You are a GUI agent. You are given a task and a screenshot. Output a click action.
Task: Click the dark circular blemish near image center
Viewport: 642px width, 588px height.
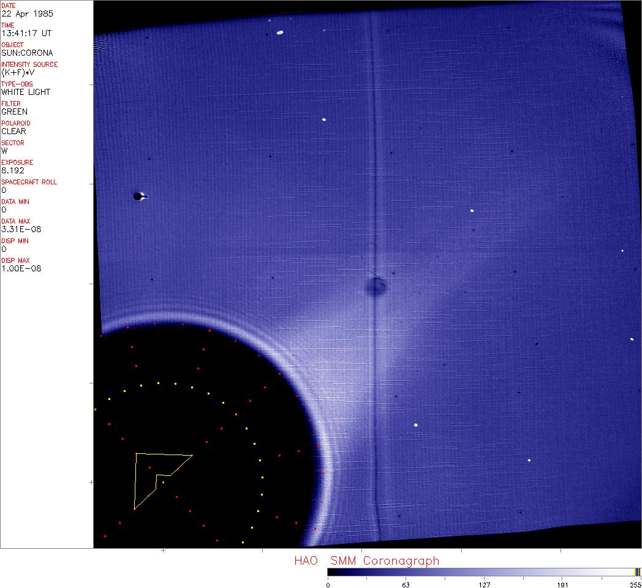pyautogui.click(x=375, y=285)
